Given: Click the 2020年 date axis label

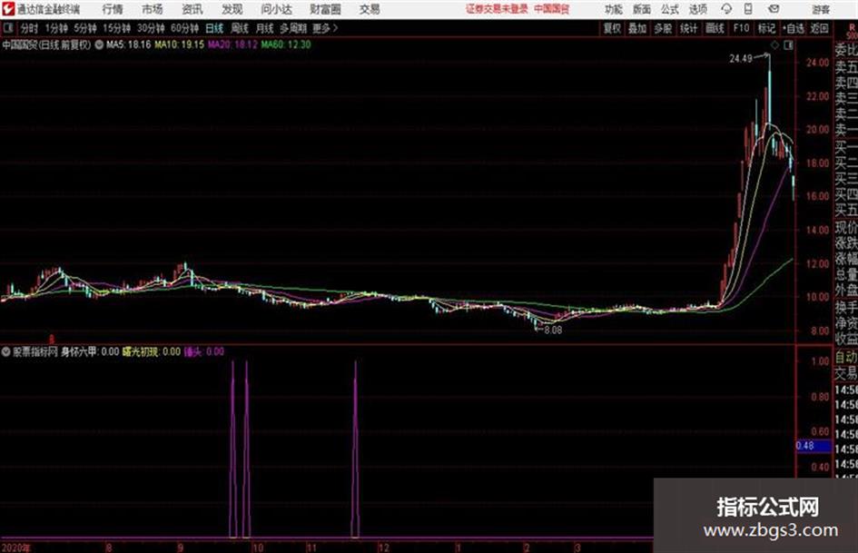Looking at the screenshot, I should [16, 548].
